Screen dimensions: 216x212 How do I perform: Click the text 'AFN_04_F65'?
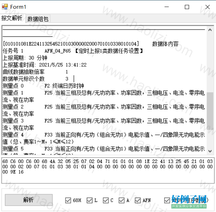(x=58, y=51)
